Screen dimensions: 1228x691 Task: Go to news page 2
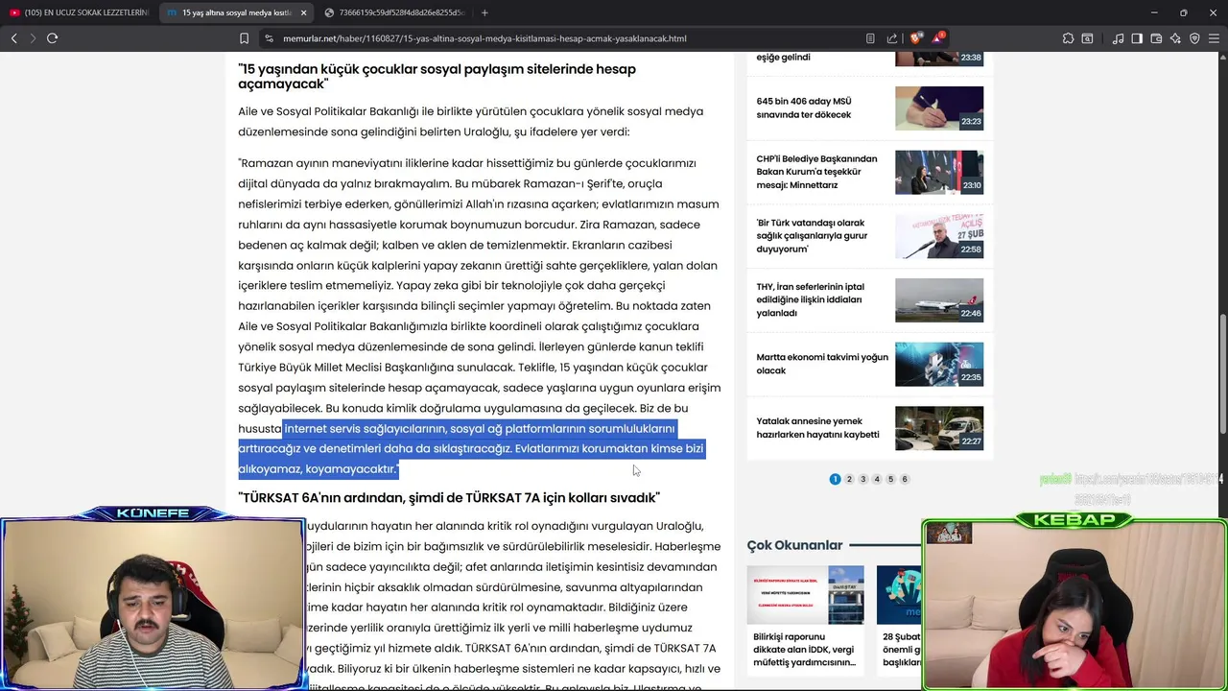[849, 479]
